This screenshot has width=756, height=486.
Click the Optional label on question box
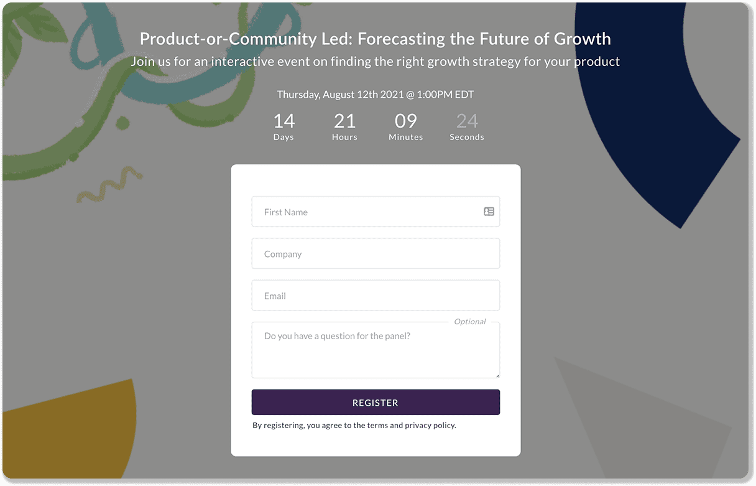(469, 322)
